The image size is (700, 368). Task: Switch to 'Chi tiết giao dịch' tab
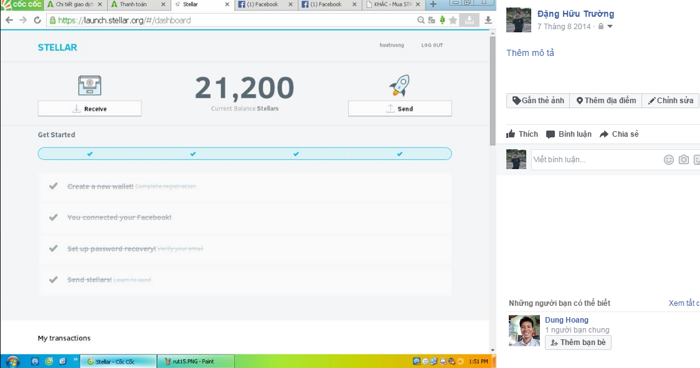74,4
